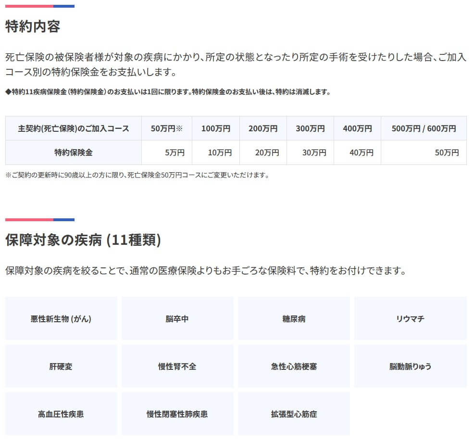Image resolution: width=474 pixels, height=441 pixels.
Task: Click the 100万円 course column header
Action: [x=215, y=128]
